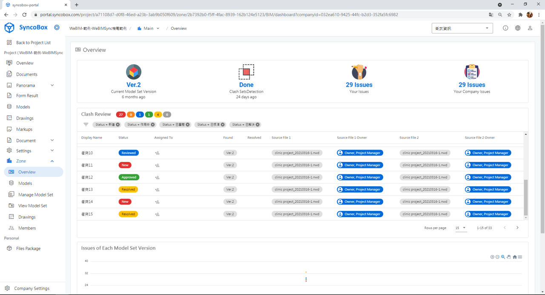The width and height of the screenshot is (545, 295).
Task: Click the blue 1 status count badge
Action: point(140,114)
